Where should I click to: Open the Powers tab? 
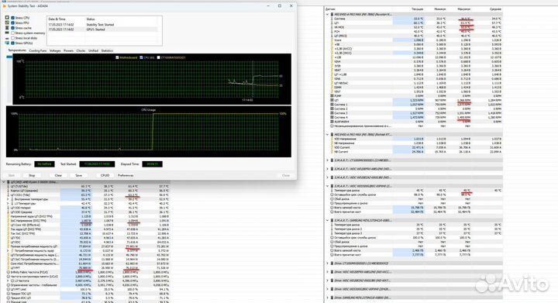[68, 51]
